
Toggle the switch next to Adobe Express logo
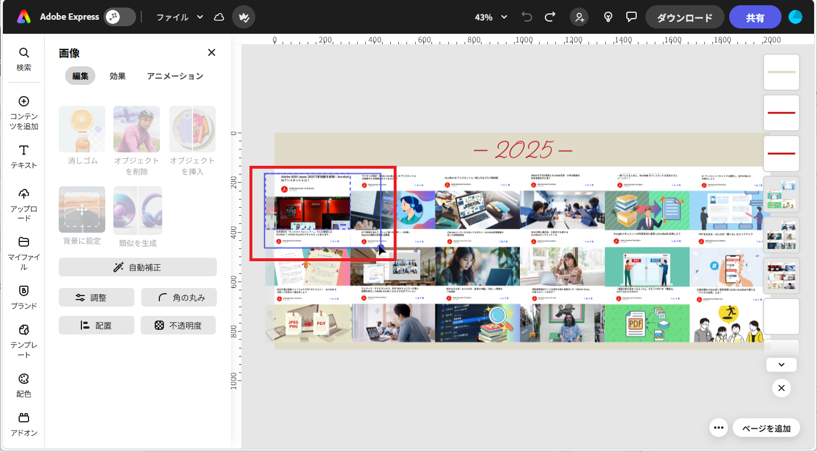(x=119, y=17)
